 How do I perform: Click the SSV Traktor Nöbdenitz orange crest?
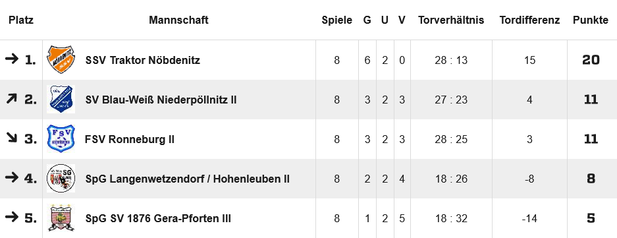tap(61, 60)
